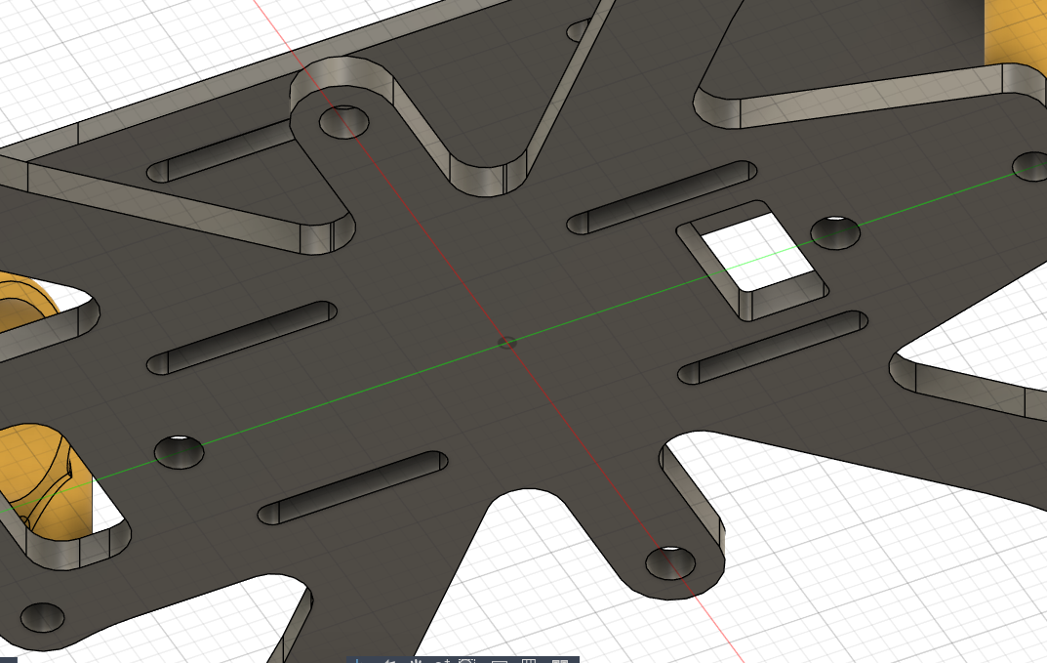The image size is (1047, 663).
Task: Select the slot directly below the square cutout
Action: click(773, 347)
